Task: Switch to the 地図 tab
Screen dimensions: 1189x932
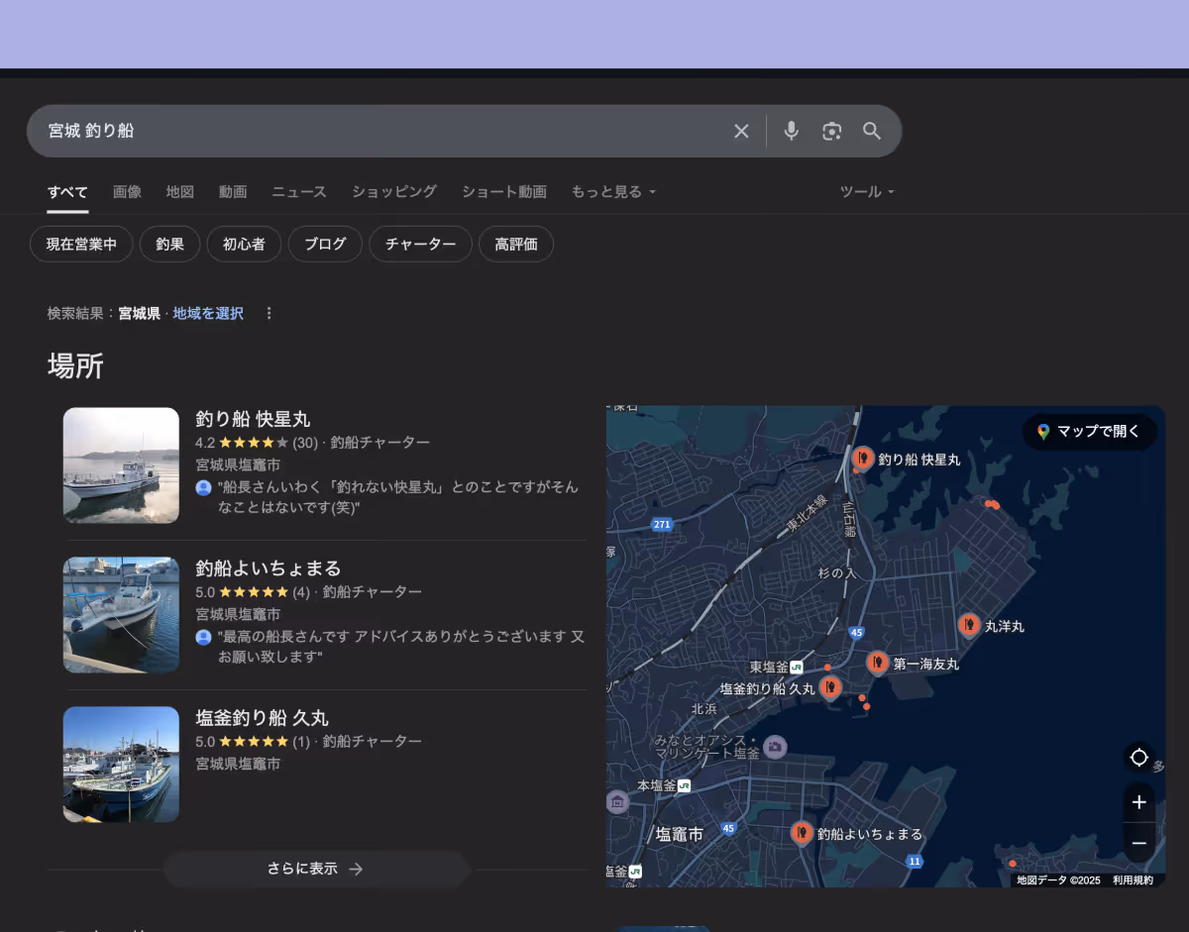Action: (x=180, y=191)
